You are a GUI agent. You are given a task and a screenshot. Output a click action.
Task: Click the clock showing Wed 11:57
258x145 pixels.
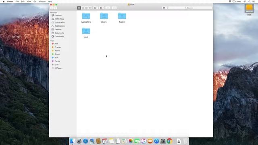coord(241,2)
